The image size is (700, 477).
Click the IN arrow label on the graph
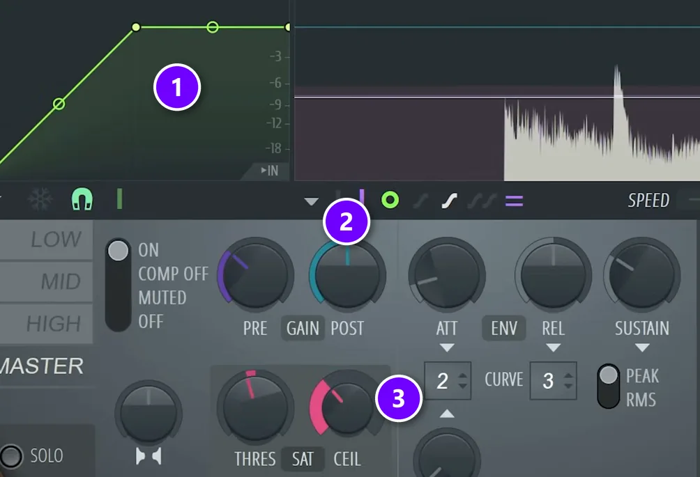pyautogui.click(x=270, y=171)
